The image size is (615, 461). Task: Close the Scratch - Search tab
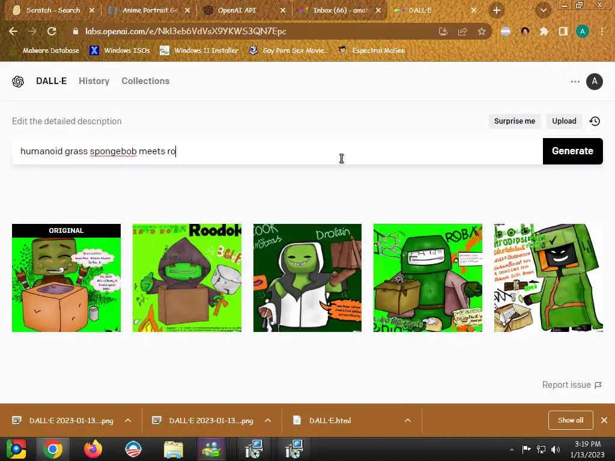pos(92,10)
